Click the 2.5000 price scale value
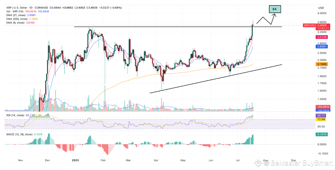335x170 pixels. click(x=322, y=53)
